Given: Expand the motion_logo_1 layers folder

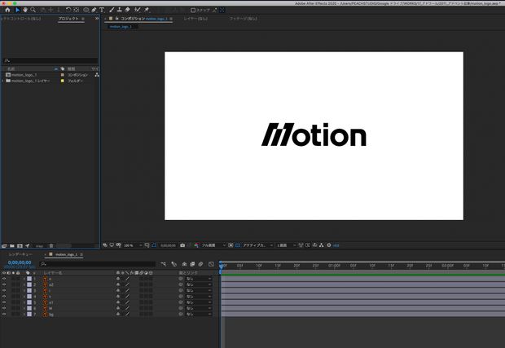Looking at the screenshot, I should [x=3, y=81].
